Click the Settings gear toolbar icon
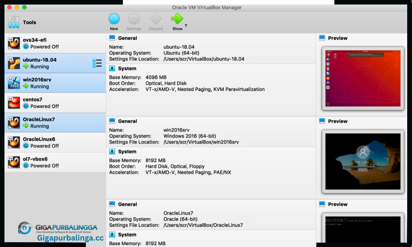Screen dimensions: 412x247 tap(134, 19)
